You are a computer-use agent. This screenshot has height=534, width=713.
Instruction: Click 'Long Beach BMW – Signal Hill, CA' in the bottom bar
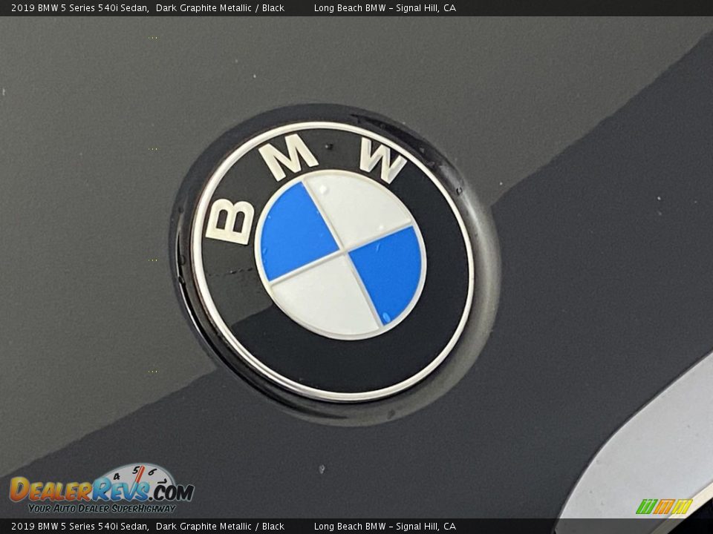385,527
